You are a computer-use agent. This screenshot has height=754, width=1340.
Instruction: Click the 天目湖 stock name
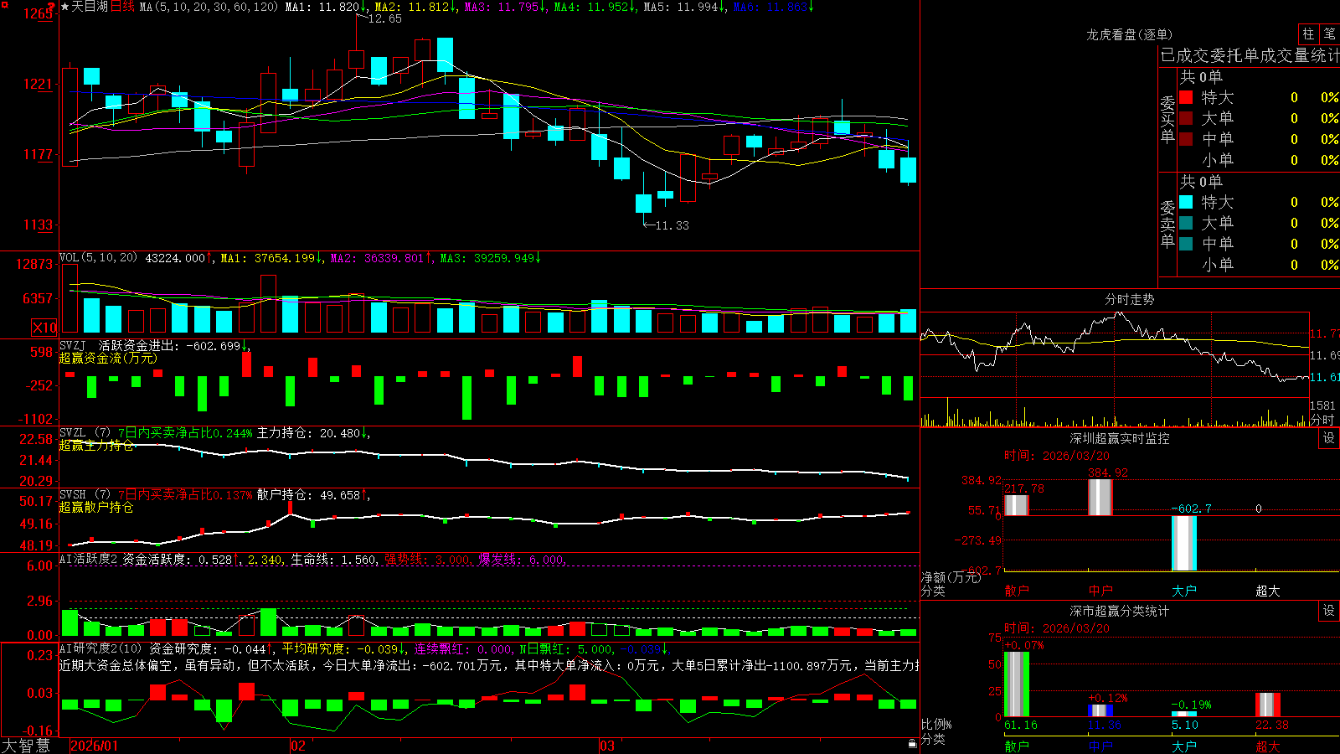pos(90,7)
